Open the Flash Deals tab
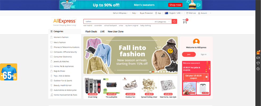 [x=91, y=32]
